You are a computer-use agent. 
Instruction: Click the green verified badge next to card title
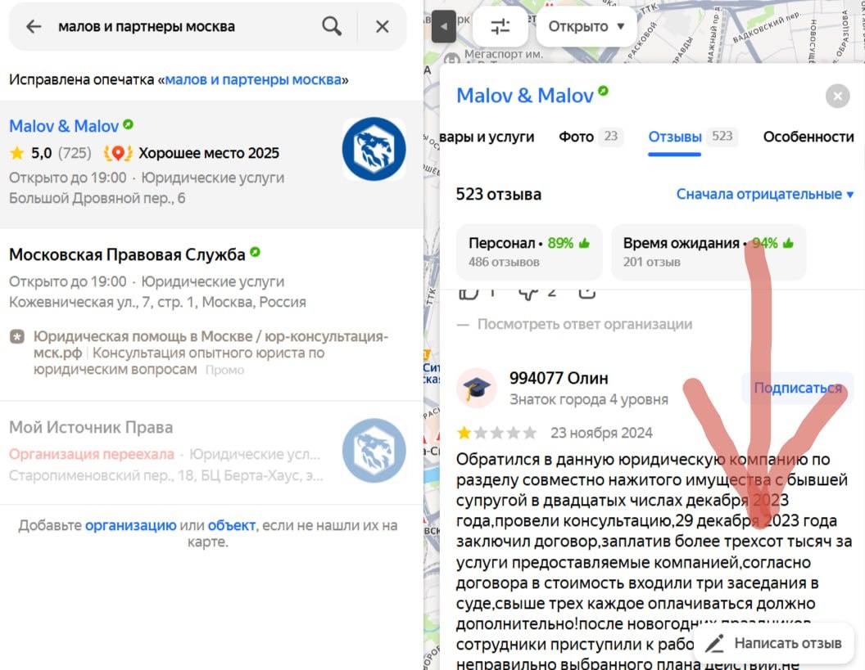pos(604,91)
